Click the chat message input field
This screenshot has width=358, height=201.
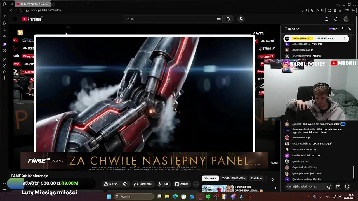305,187
